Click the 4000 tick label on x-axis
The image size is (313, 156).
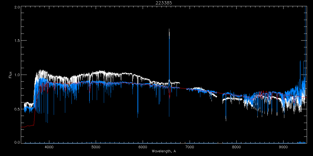(49, 147)
